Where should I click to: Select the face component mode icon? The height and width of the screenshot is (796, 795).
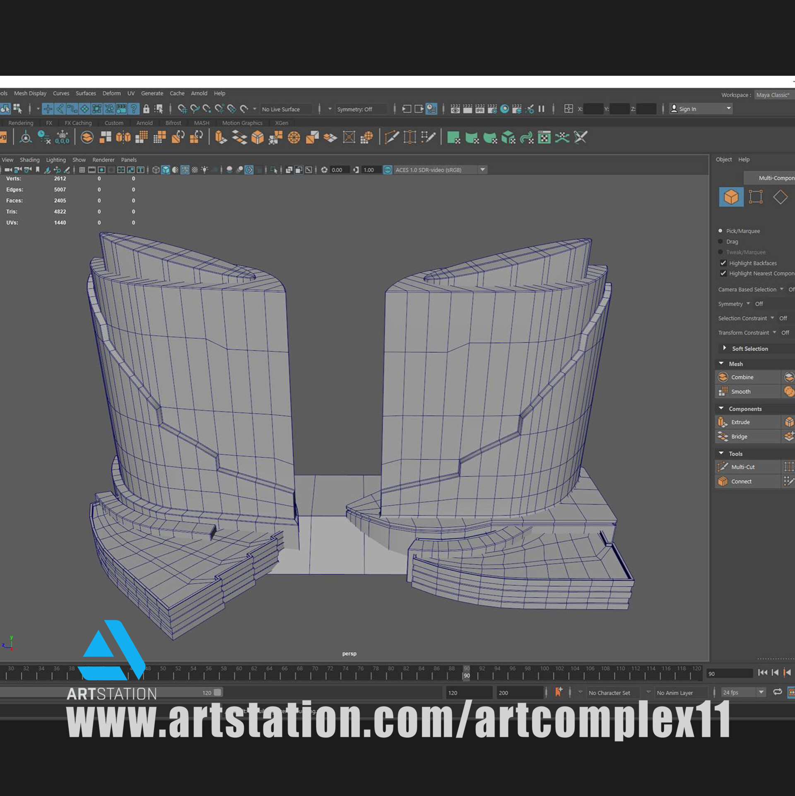point(781,197)
